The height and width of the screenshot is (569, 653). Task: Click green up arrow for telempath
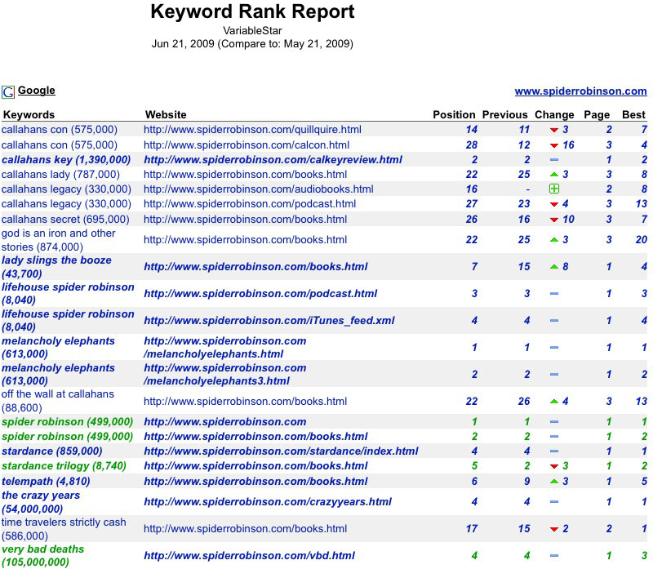(x=554, y=481)
